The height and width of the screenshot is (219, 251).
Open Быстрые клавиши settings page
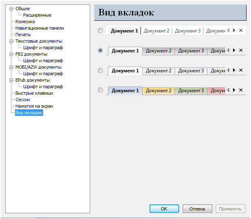click(34, 93)
